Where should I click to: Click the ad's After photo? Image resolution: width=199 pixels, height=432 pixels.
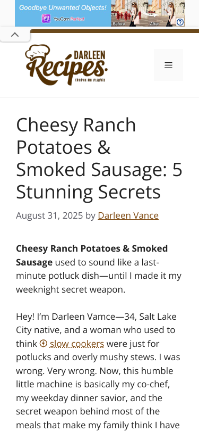[166, 13]
